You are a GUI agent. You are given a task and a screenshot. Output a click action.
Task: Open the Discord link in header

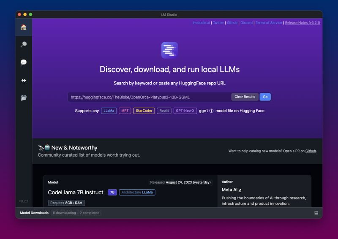pyautogui.click(x=246, y=23)
